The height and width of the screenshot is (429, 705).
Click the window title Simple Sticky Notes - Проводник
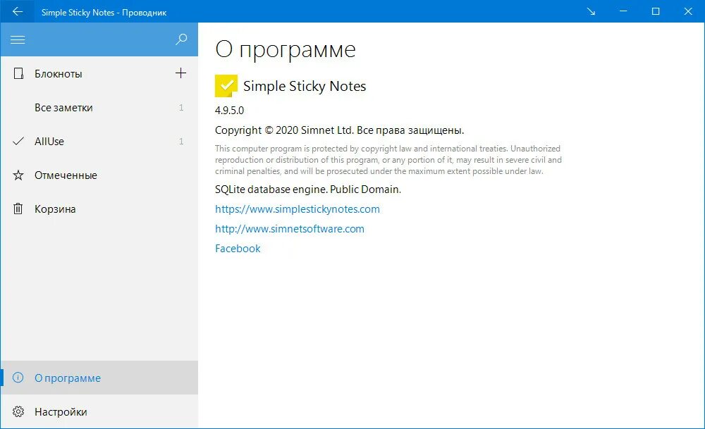pyautogui.click(x=104, y=13)
